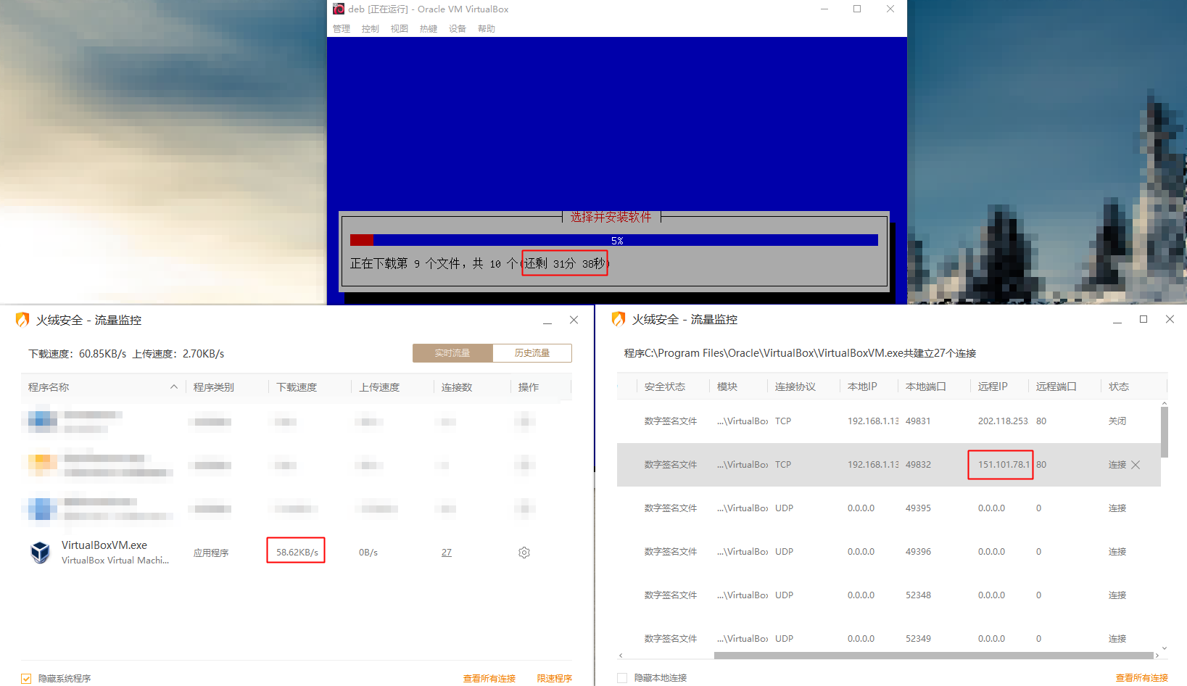This screenshot has width=1187, height=686.
Task: Click the VirtualBoxVM.exe cube icon
Action: tap(41, 553)
